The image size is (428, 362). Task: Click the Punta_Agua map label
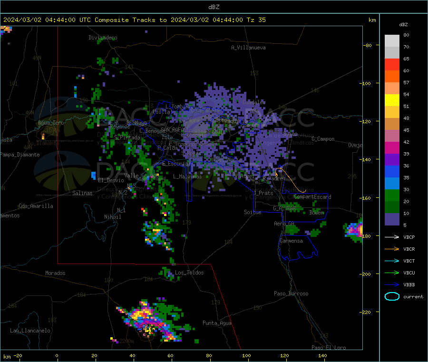point(217,323)
